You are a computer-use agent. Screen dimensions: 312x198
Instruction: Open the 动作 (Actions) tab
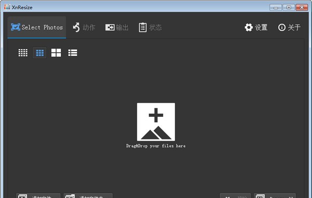(x=84, y=27)
